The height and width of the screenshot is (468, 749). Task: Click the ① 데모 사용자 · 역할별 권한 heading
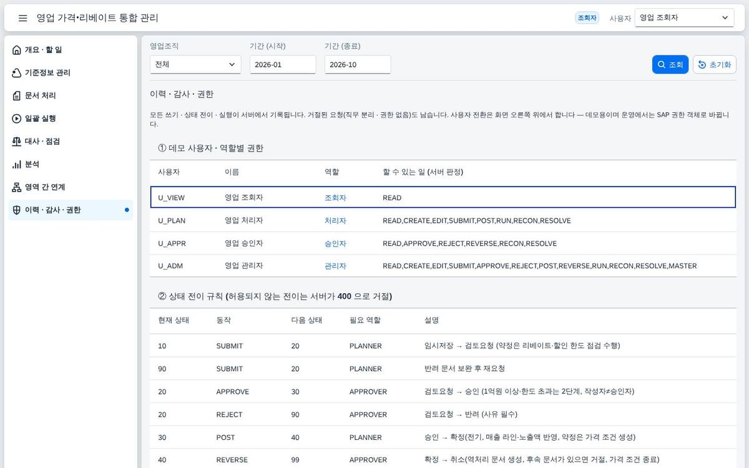[x=210, y=149]
